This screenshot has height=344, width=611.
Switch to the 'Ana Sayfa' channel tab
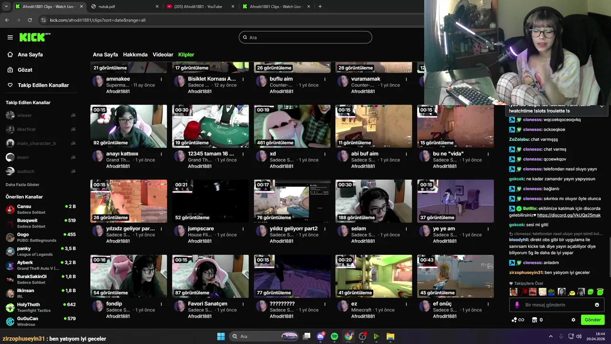[105, 54]
